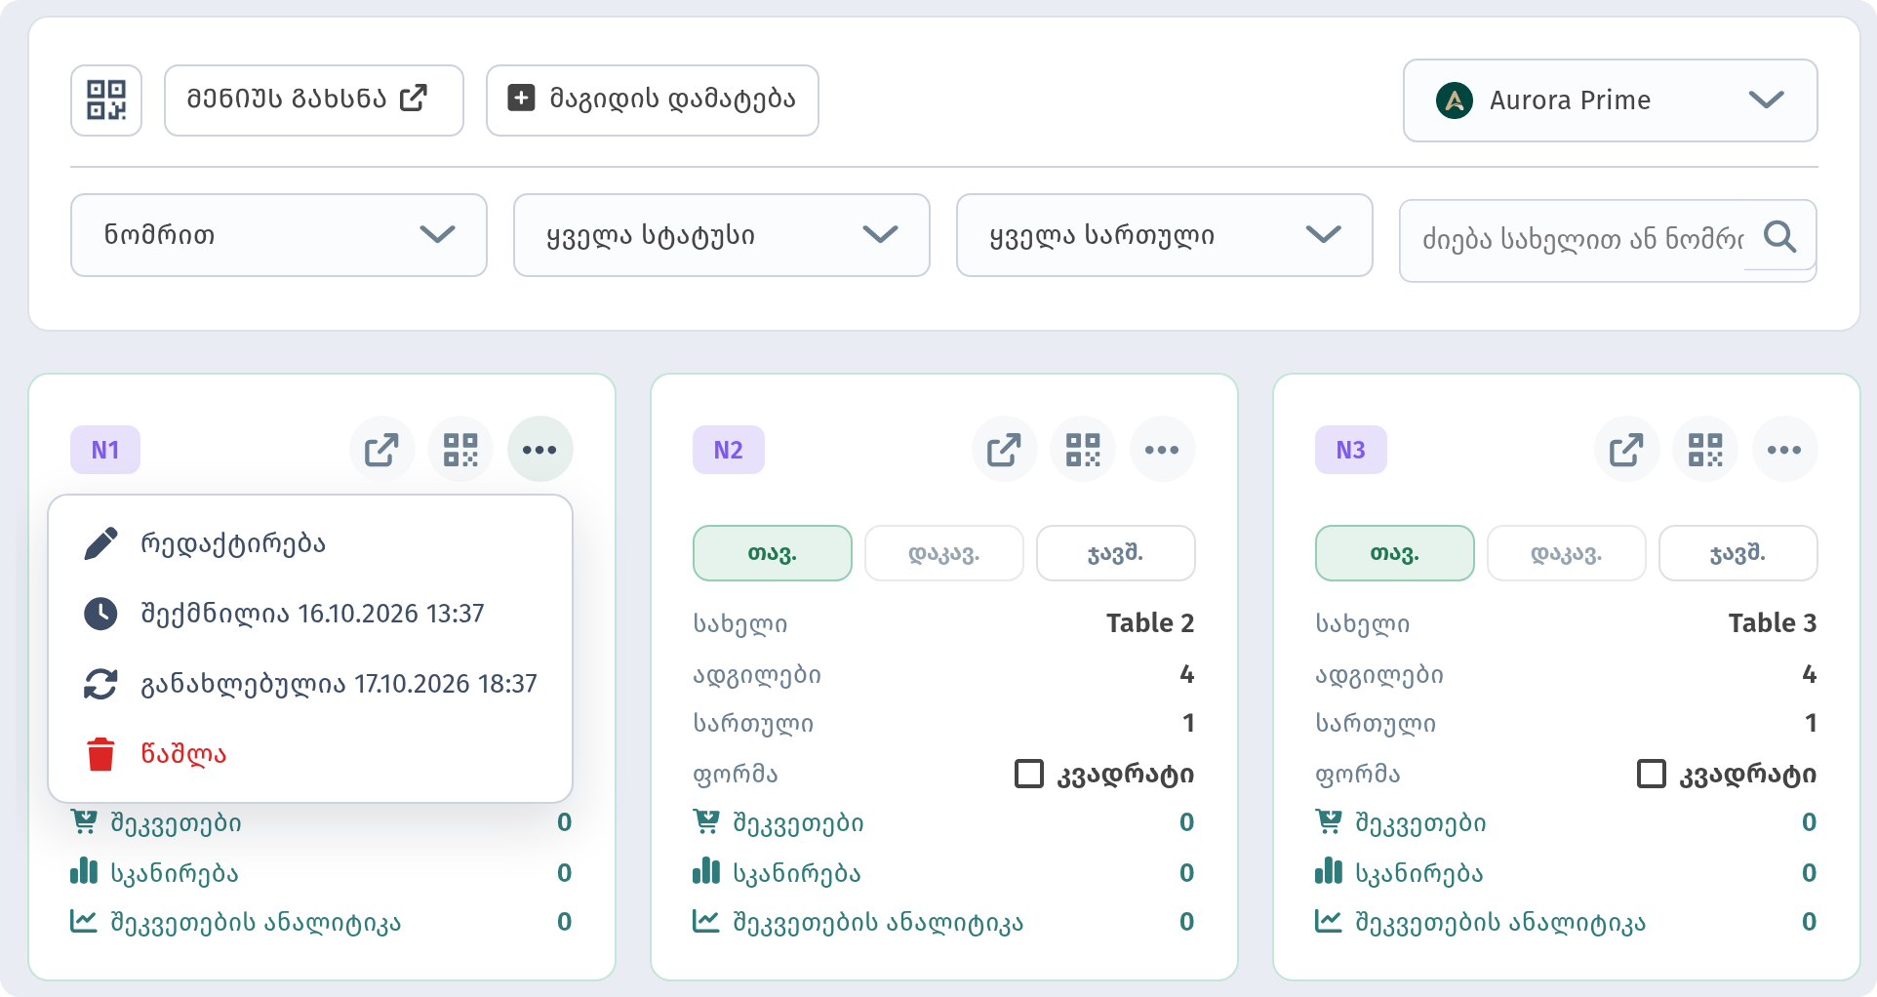Image resolution: width=1877 pixels, height=997 pixels.
Task: Click the QR code button in top toolbar
Action: [106, 100]
